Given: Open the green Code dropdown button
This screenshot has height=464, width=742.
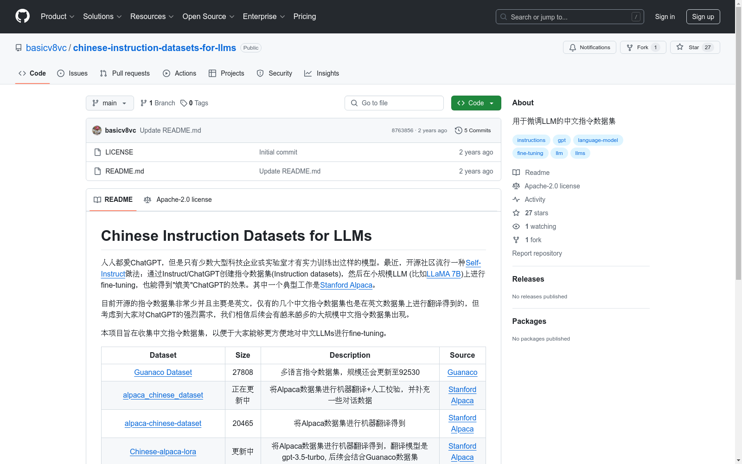Looking at the screenshot, I should tap(476, 103).
